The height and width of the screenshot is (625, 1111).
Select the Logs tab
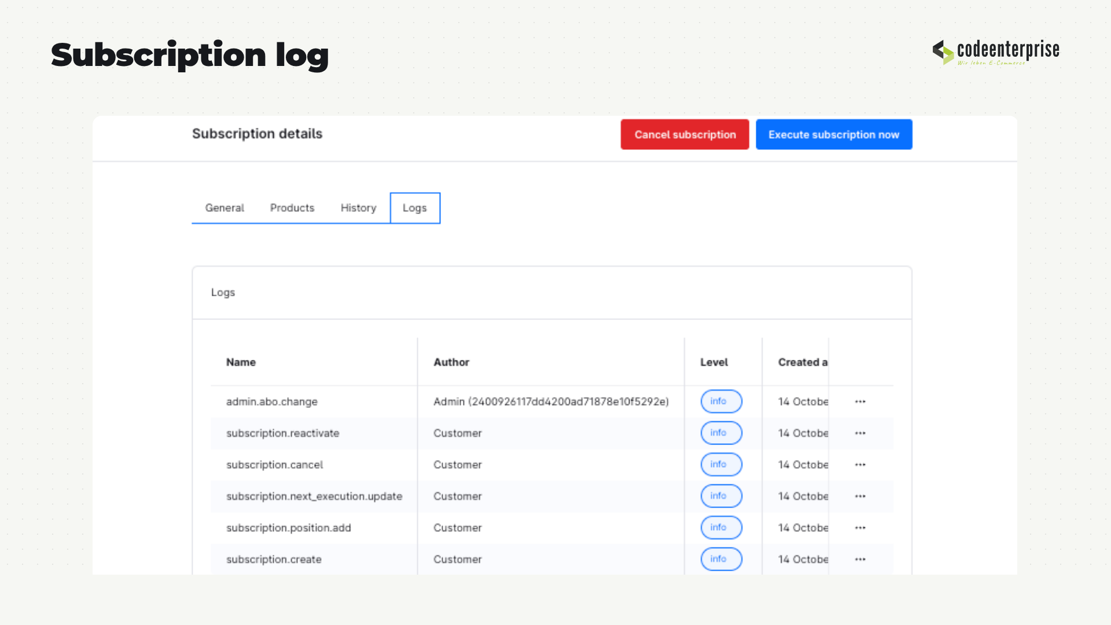[415, 208]
